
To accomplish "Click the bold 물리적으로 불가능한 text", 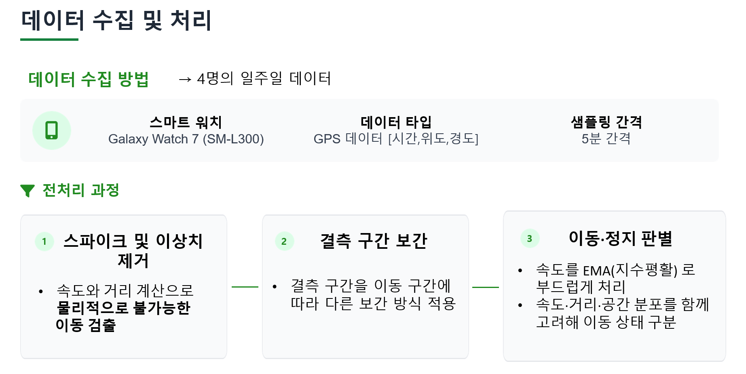I will coord(123,308).
